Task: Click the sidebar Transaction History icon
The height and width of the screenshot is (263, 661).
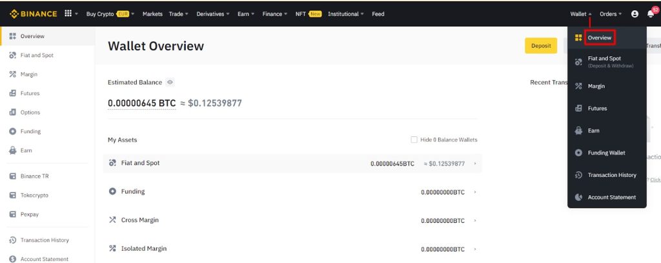Action: (13, 240)
